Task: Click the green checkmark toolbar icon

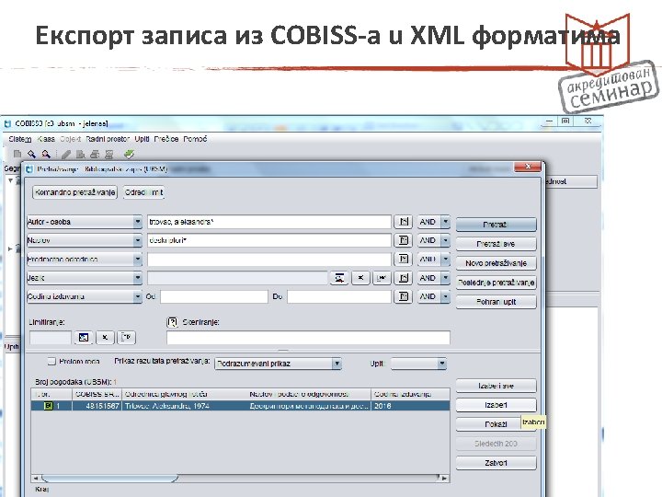Action: point(130,154)
